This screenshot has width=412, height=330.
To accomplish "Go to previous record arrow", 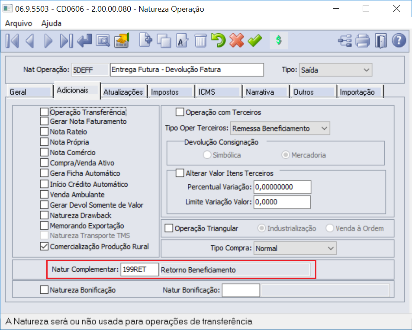I will (30, 41).
